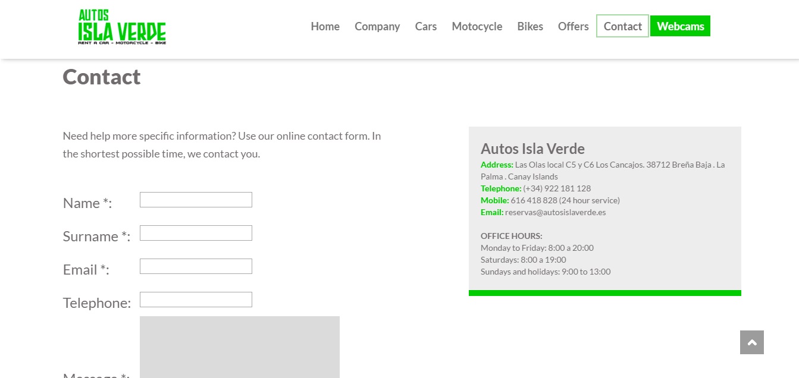Go to the Bikes page
Image resolution: width=799 pixels, height=378 pixels.
tap(530, 26)
